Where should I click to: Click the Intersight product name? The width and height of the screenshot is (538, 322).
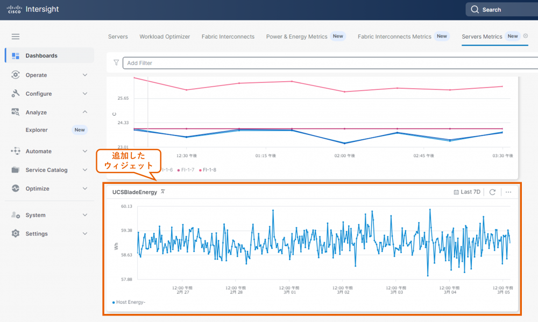[42, 9]
